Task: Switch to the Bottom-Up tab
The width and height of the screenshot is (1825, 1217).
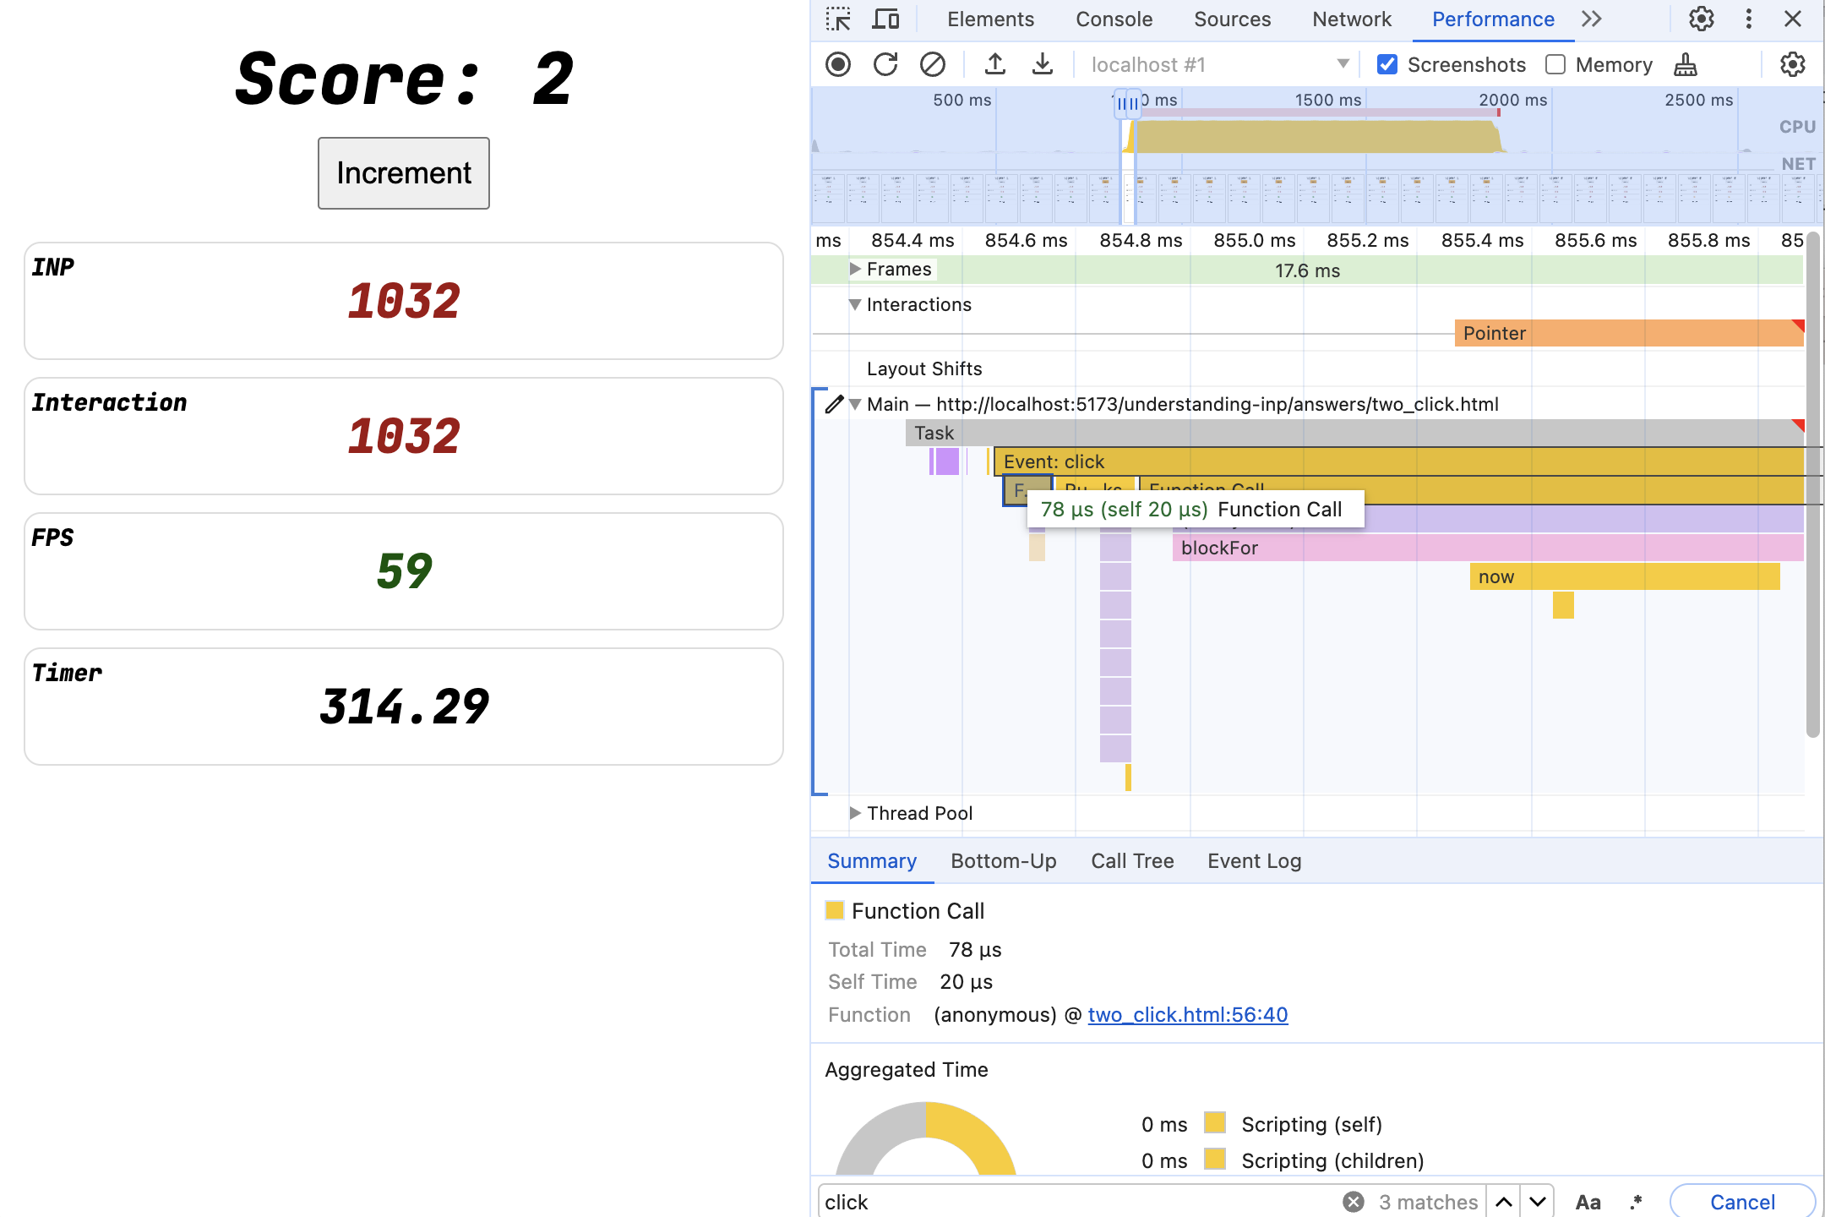Action: tap(1004, 861)
